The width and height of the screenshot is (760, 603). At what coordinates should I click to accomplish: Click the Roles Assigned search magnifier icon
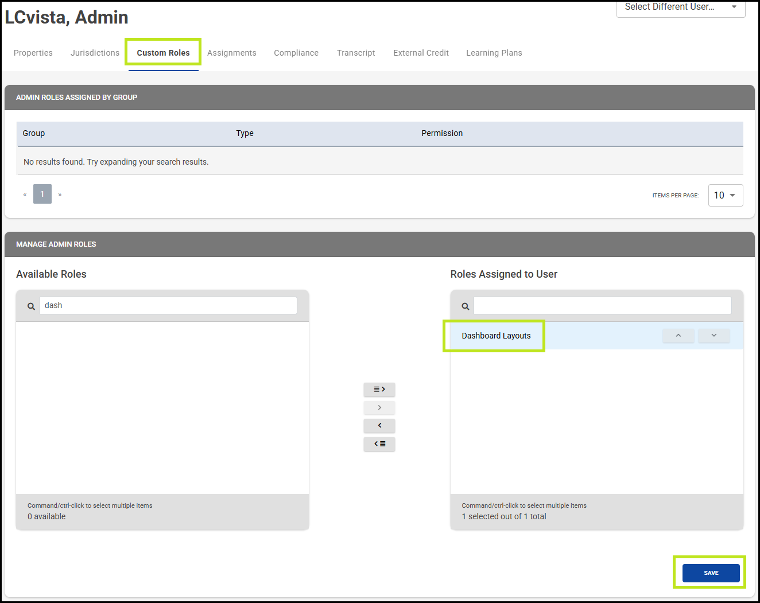[466, 306]
